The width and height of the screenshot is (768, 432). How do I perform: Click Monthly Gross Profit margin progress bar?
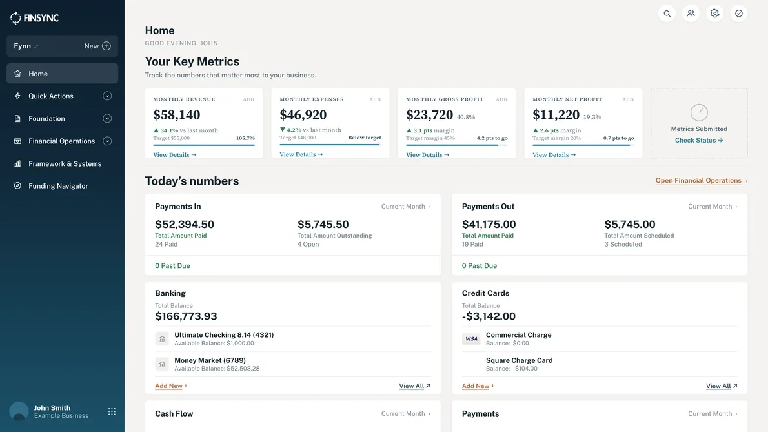point(456,145)
